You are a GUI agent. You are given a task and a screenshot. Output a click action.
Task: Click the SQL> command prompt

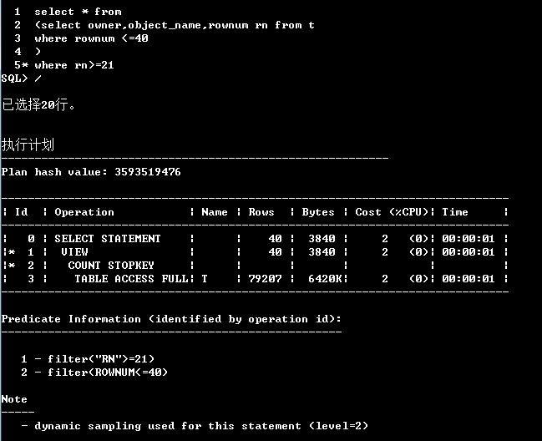15,79
